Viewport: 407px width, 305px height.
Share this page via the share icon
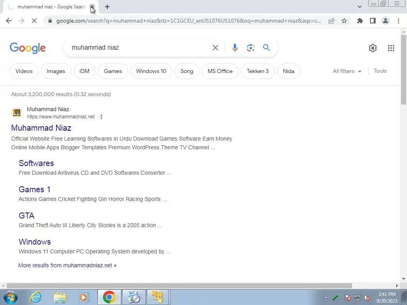(331, 21)
